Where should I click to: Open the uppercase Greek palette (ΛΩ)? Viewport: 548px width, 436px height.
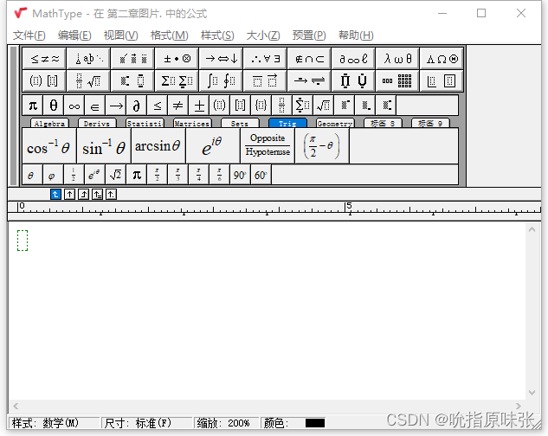click(442, 59)
